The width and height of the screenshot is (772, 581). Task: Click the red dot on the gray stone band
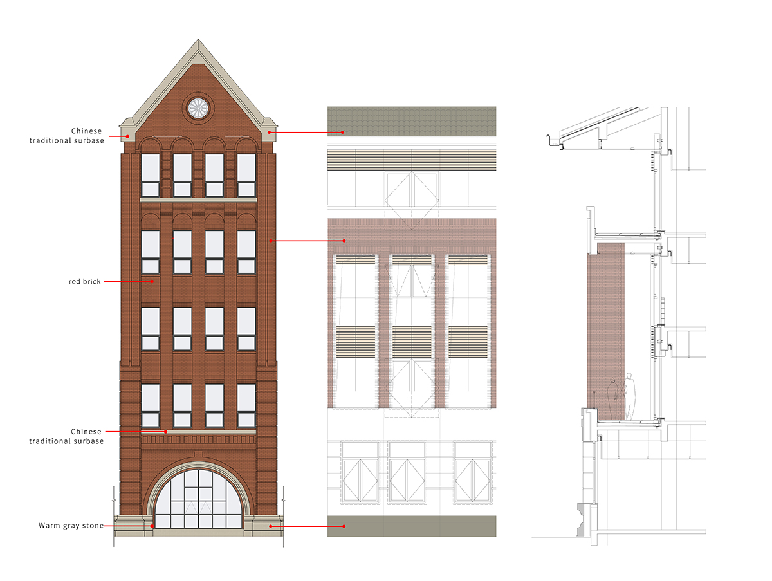pos(345,526)
